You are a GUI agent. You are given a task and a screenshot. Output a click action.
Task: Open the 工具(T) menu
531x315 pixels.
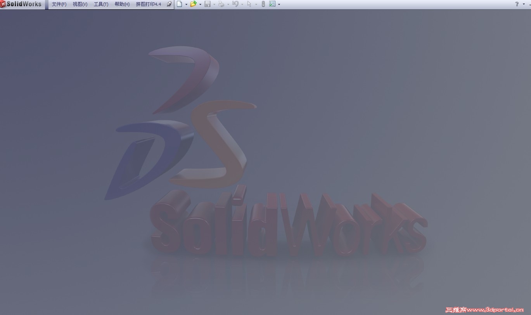(x=101, y=4)
